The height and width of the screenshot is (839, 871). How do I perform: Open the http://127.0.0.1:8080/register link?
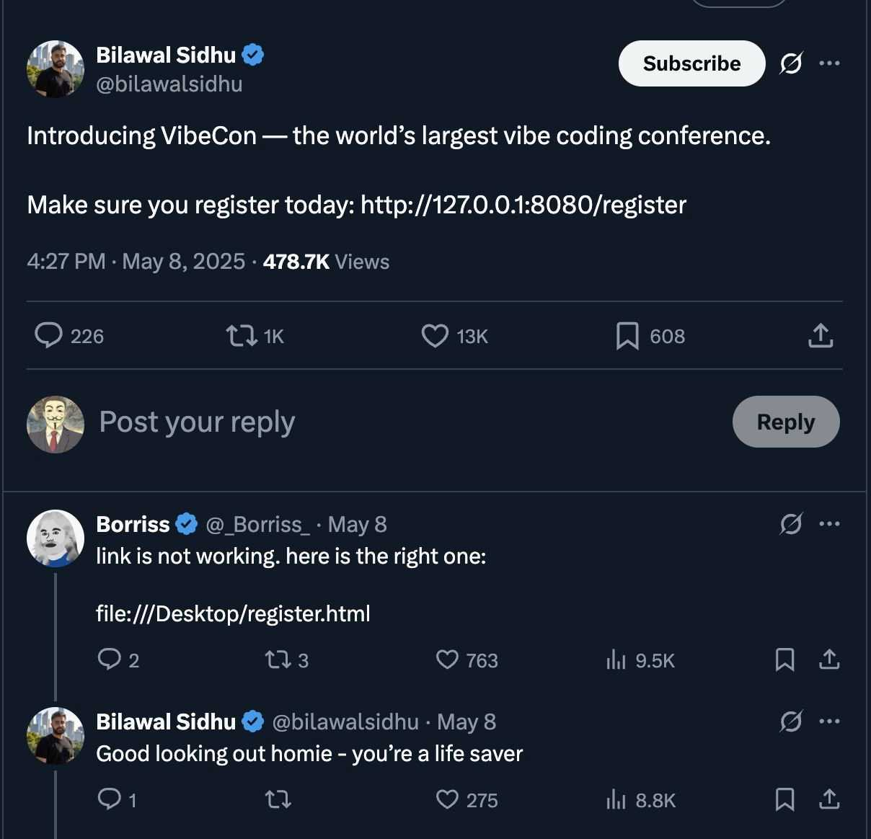coord(523,205)
